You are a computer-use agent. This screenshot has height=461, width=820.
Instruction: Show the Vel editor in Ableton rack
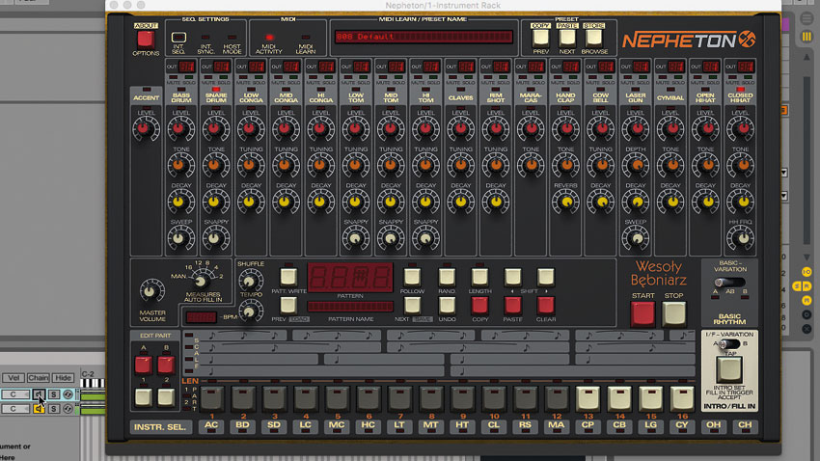coord(14,377)
